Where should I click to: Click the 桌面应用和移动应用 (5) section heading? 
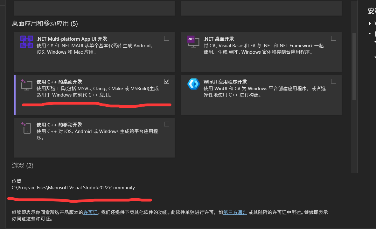[45, 24]
